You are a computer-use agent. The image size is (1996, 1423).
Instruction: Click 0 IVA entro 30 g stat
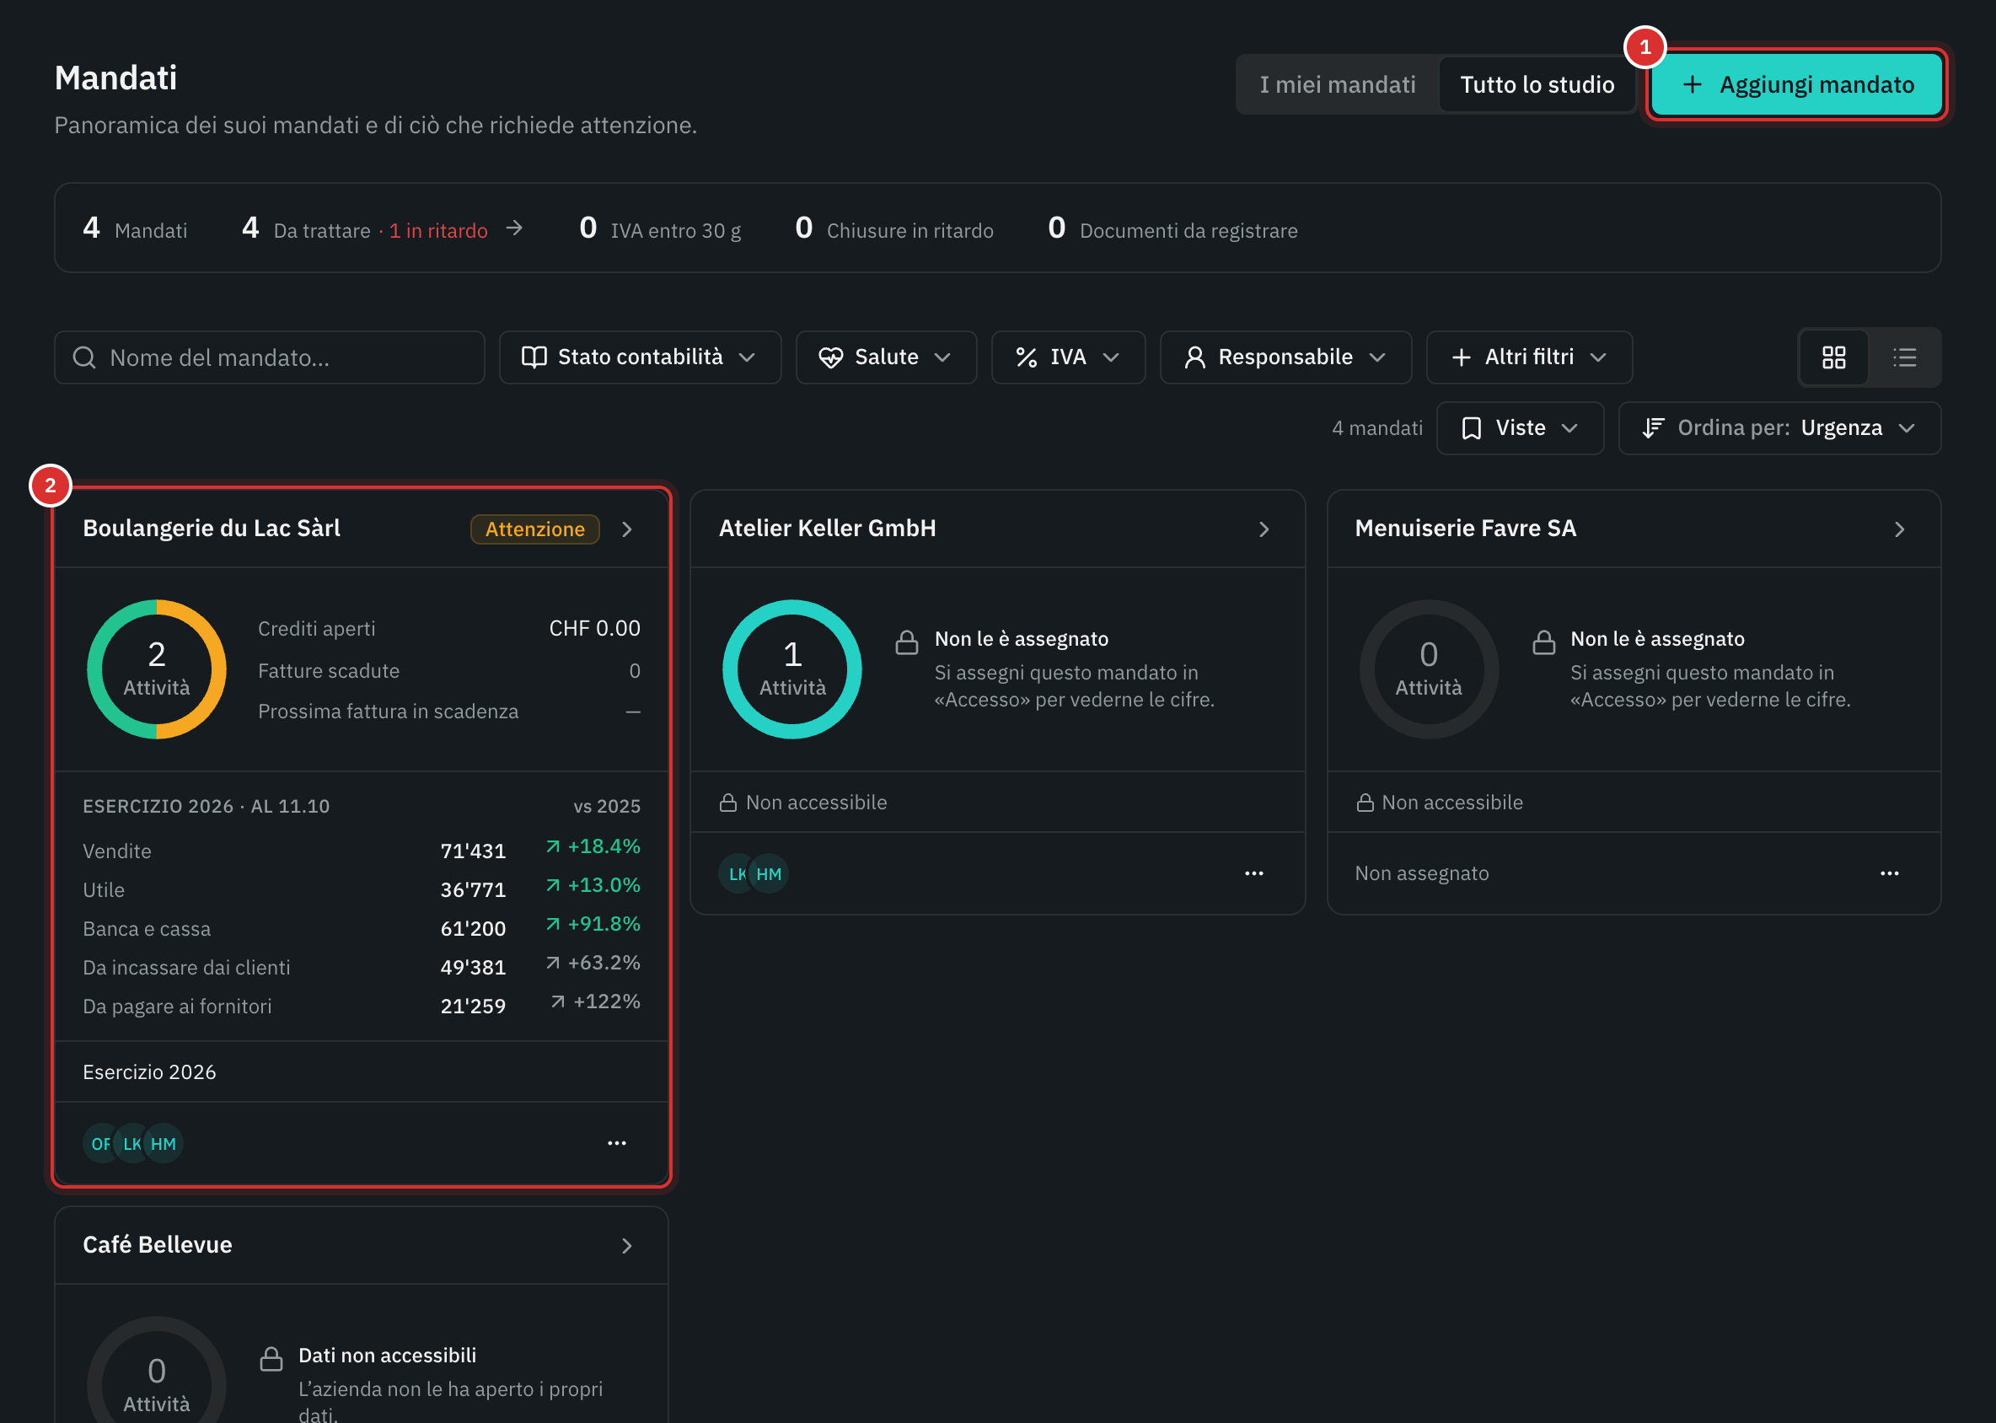pyautogui.click(x=660, y=228)
